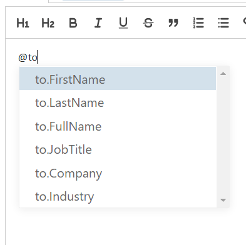Click the suggestion list scroll-up arrow
Viewport: 246px width, 245px height.
(x=223, y=74)
